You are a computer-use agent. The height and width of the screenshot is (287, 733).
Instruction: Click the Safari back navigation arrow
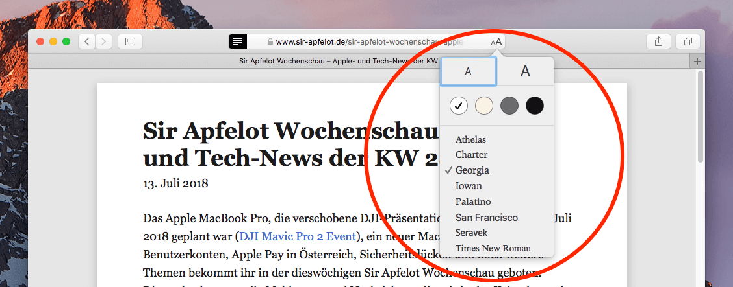[x=87, y=41]
